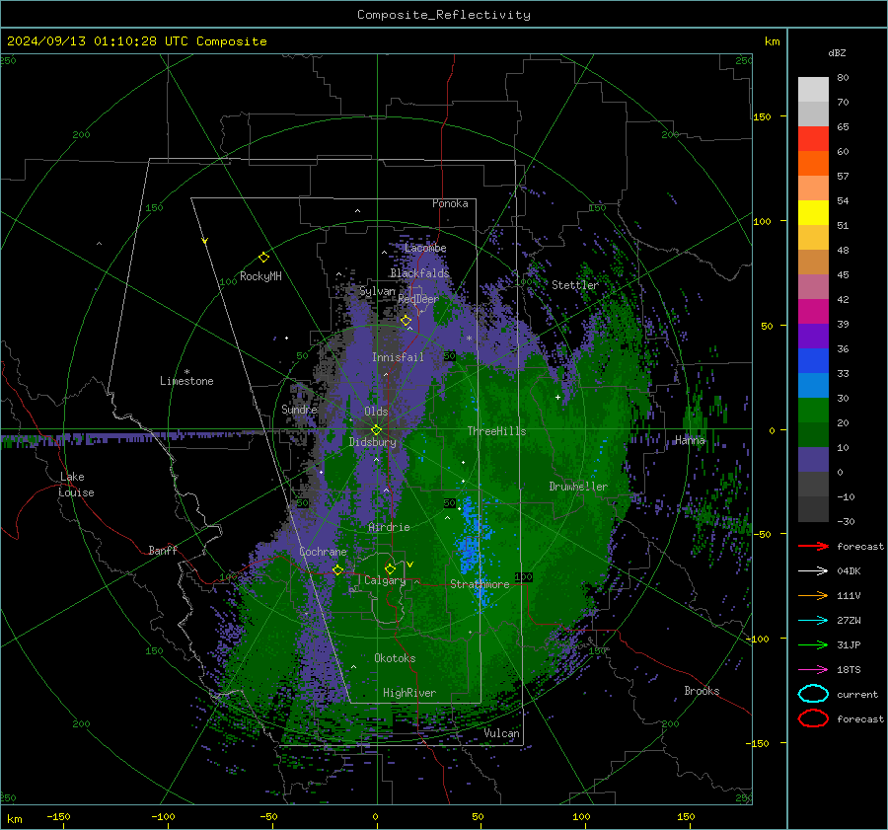Click the purple swatch between 39 and 36

click(x=813, y=336)
